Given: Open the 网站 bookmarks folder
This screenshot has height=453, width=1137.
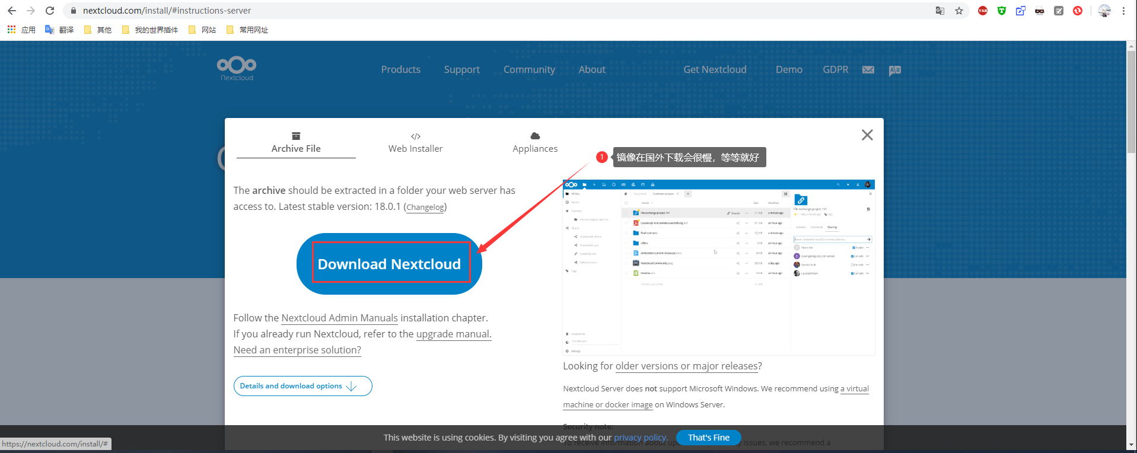Looking at the screenshot, I should [x=202, y=30].
